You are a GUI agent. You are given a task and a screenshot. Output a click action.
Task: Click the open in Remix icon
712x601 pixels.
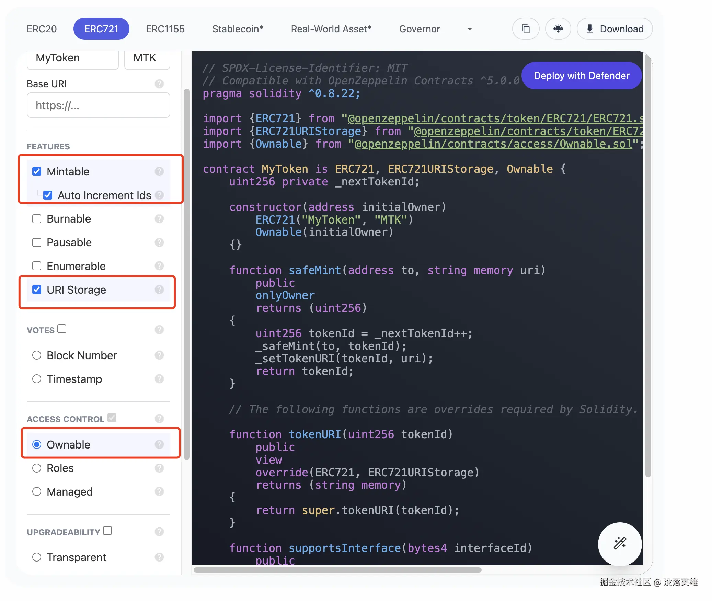tap(558, 29)
